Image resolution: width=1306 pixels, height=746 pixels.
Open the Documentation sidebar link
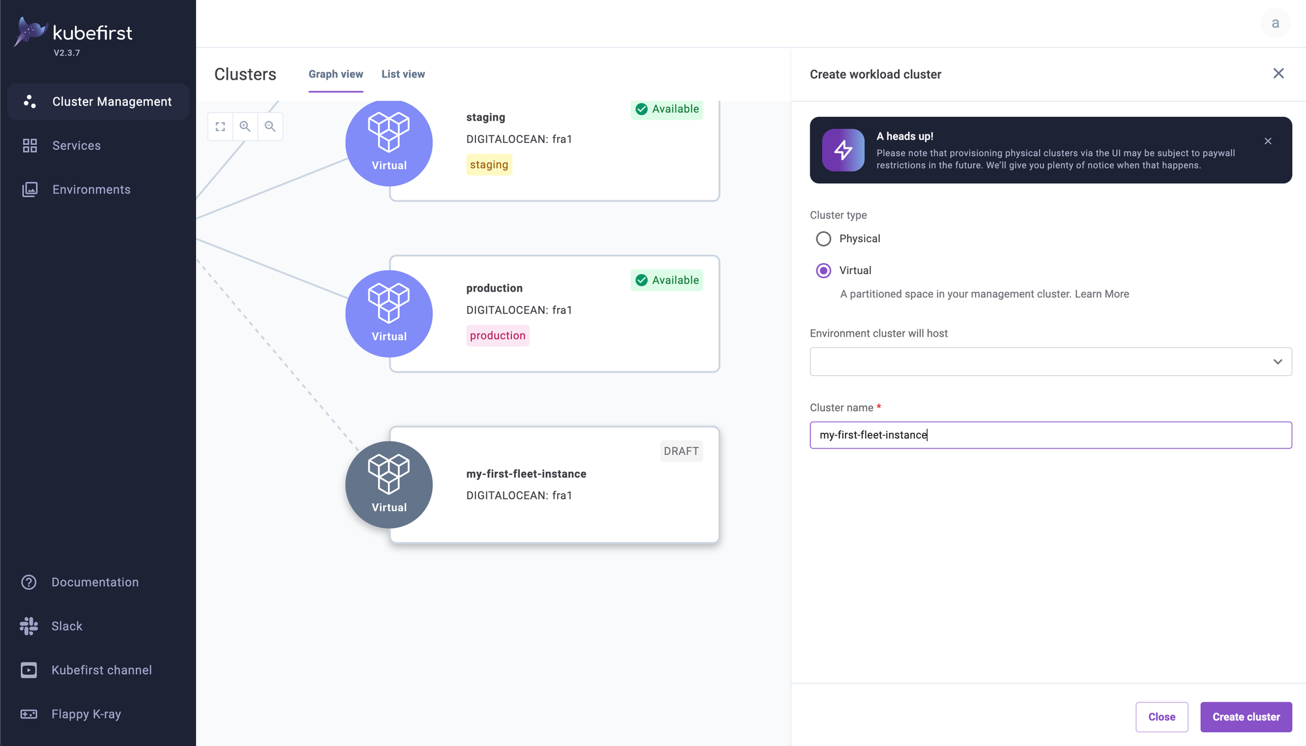click(95, 582)
